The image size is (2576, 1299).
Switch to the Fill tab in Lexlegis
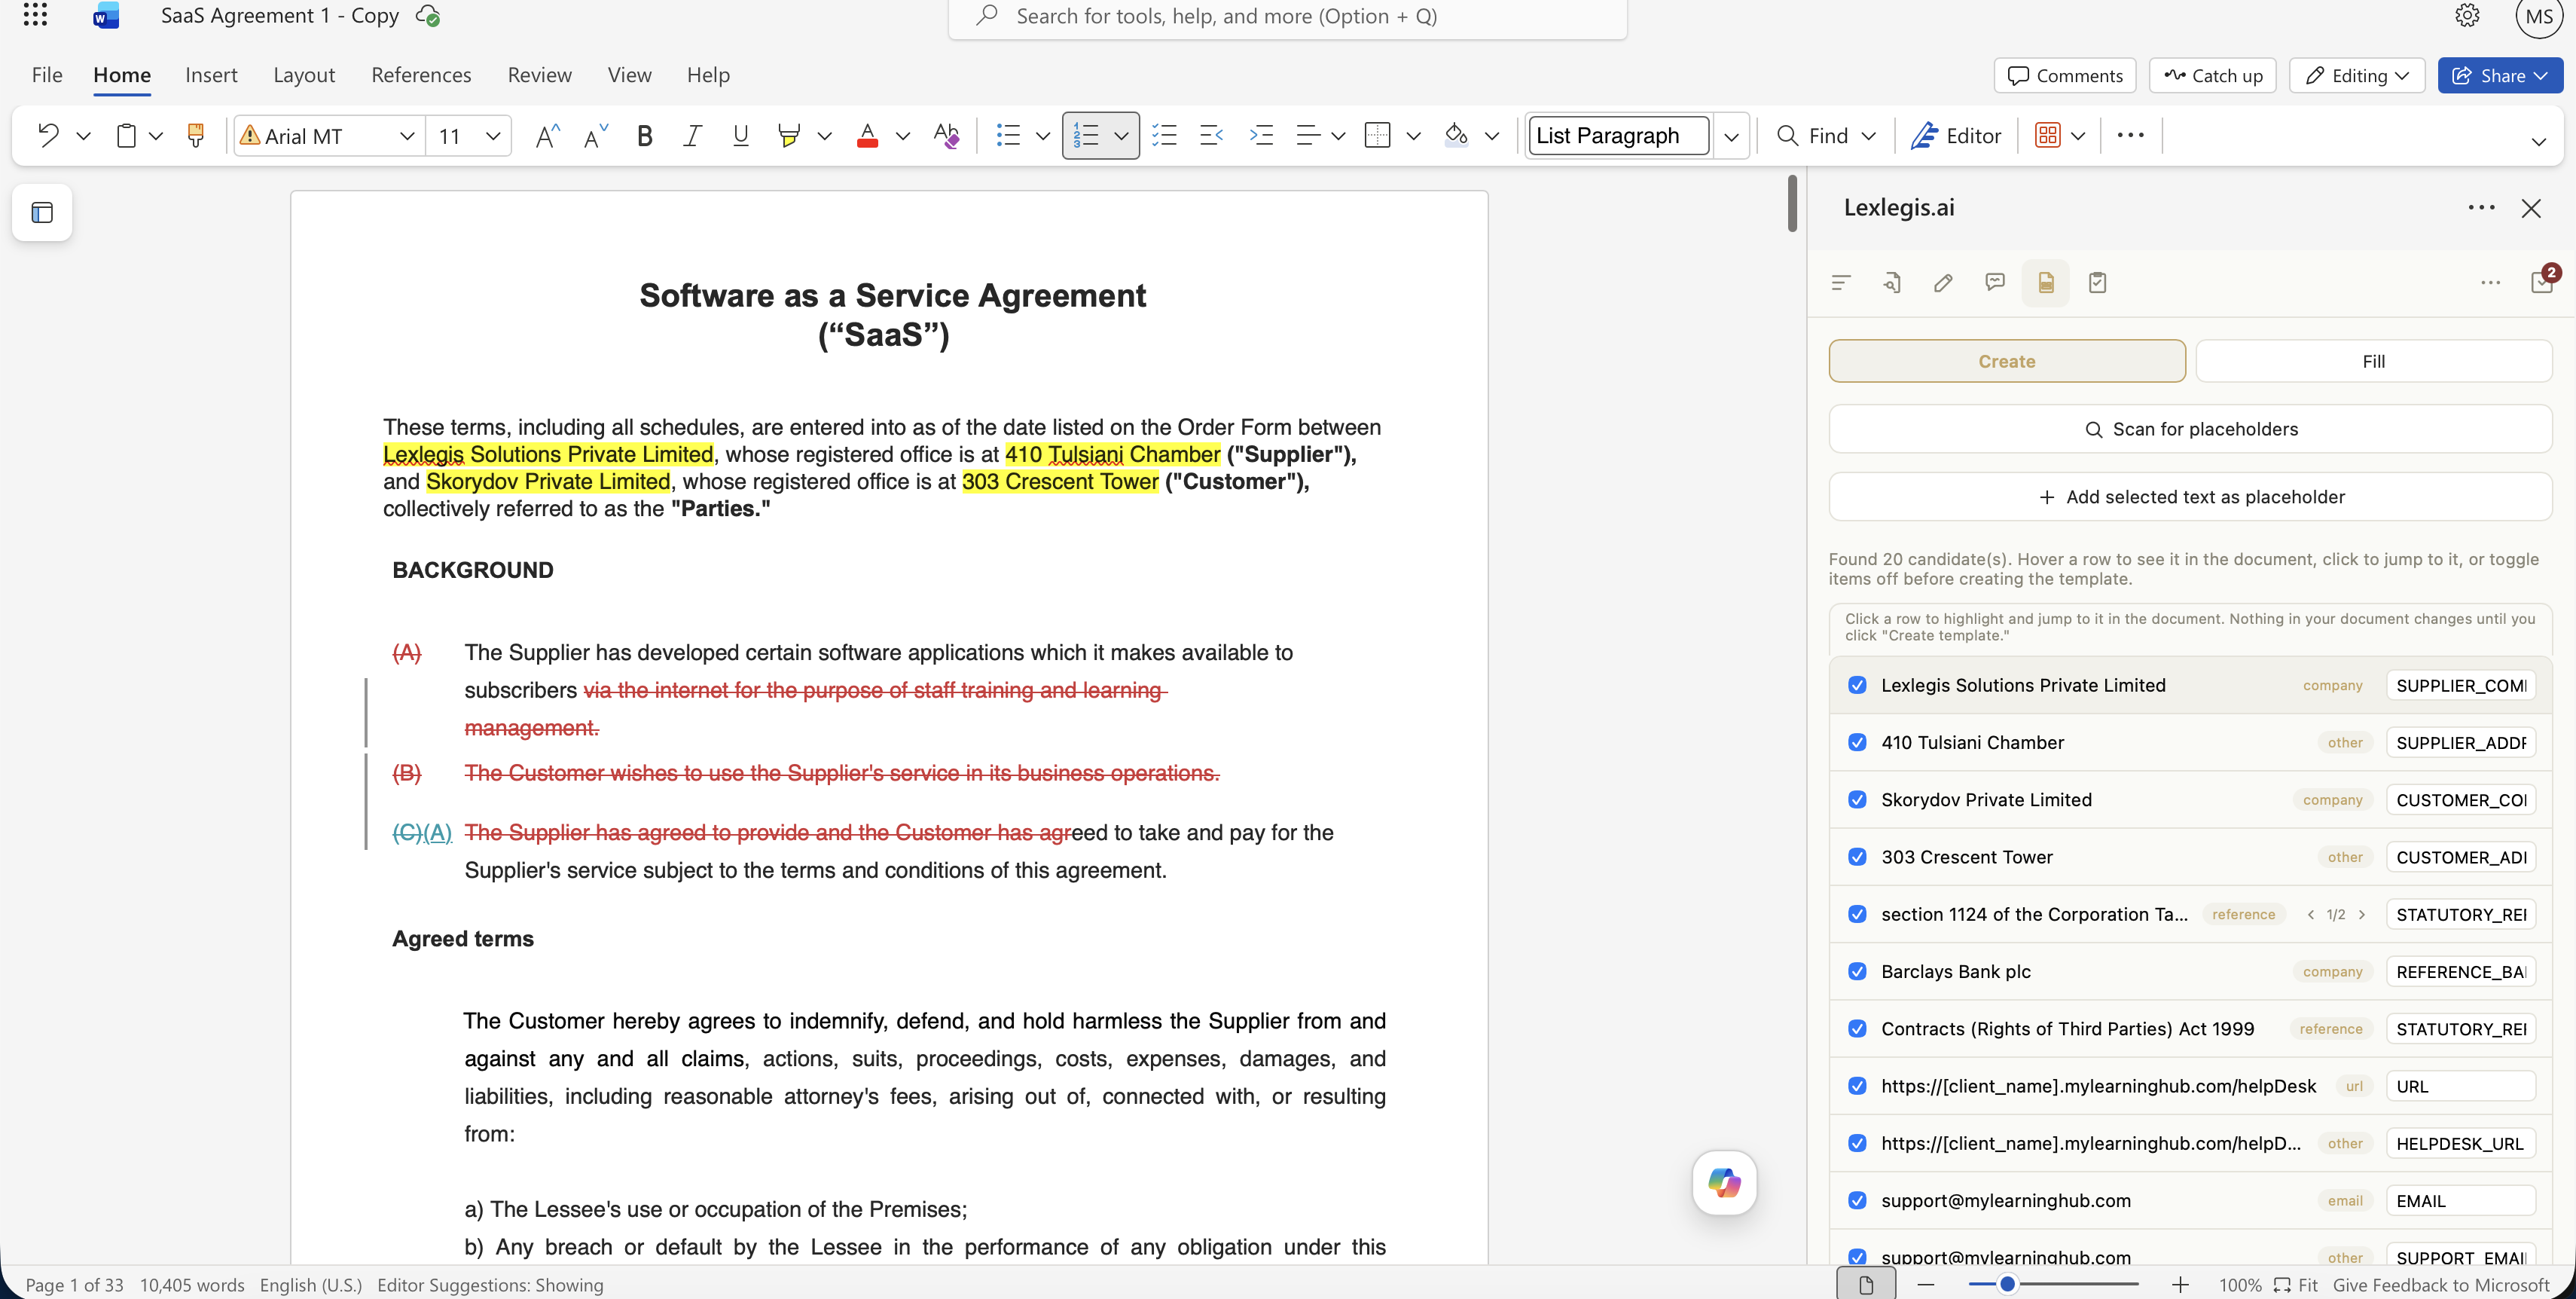(2373, 361)
